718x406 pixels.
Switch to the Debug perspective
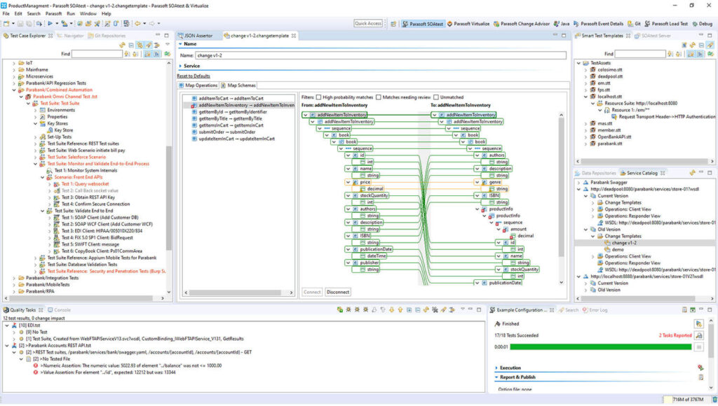(702, 24)
